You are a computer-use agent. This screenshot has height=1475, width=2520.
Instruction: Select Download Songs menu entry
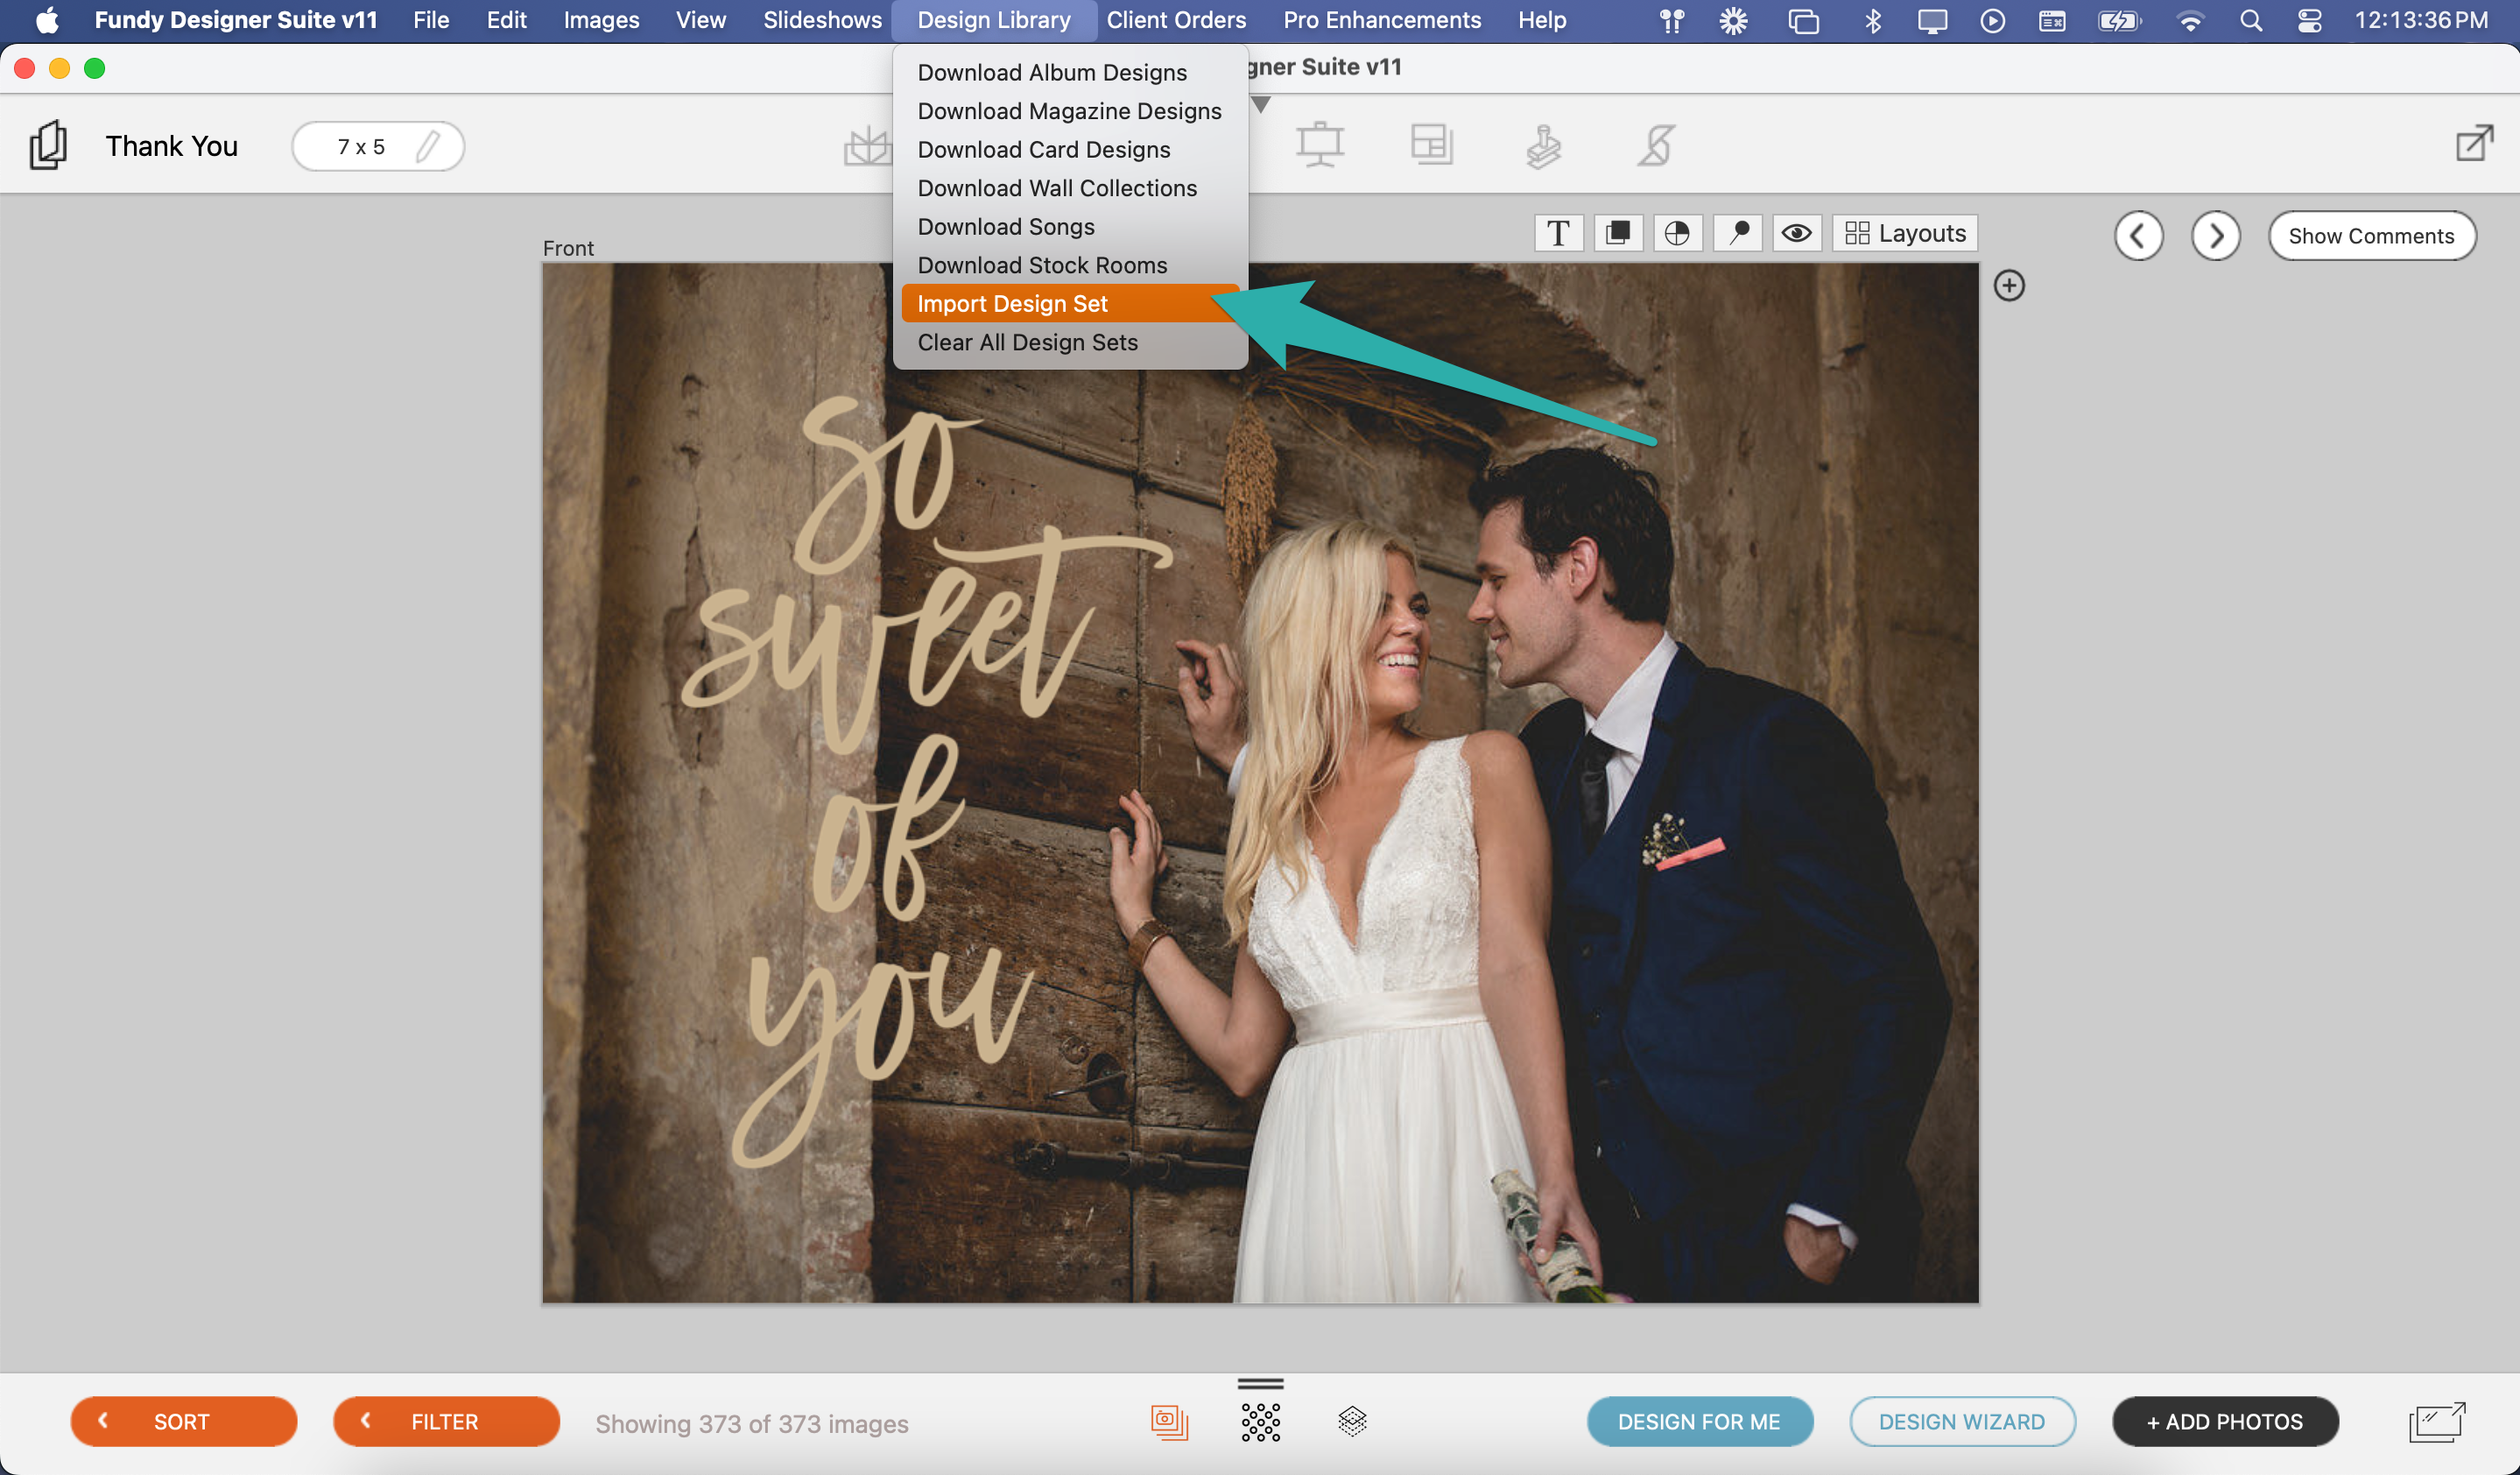(x=1070, y=226)
